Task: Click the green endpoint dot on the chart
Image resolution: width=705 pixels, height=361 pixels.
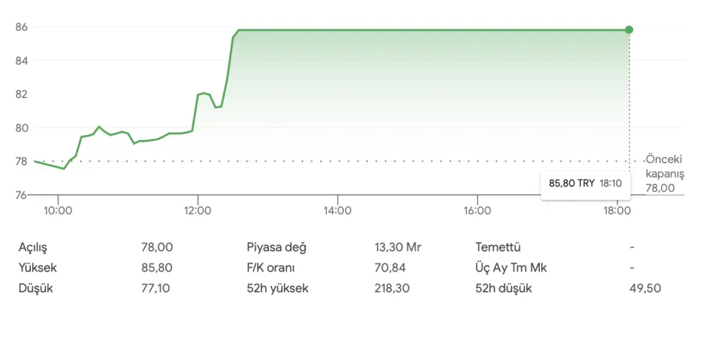Action: 629,29
